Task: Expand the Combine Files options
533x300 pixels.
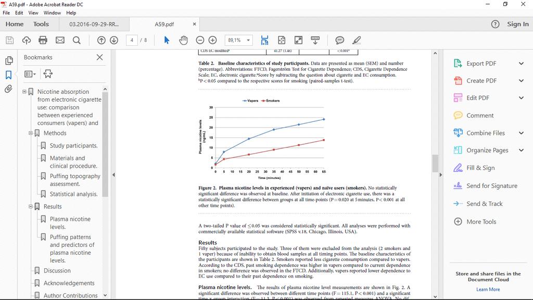Action: [x=521, y=133]
